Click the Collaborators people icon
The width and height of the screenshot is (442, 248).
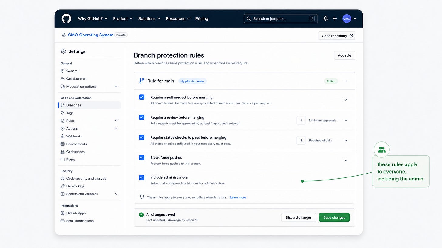tap(63, 79)
